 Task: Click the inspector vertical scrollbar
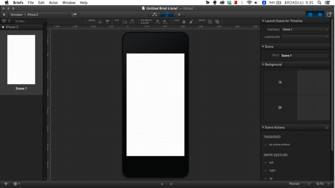click(x=332, y=85)
